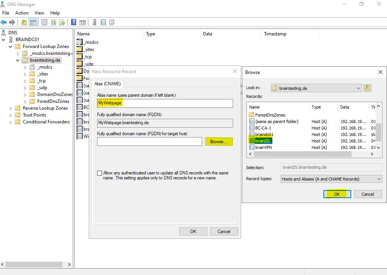Enable the authenticated user DNS update checkbox
The image size is (387, 275).
[x=99, y=173]
